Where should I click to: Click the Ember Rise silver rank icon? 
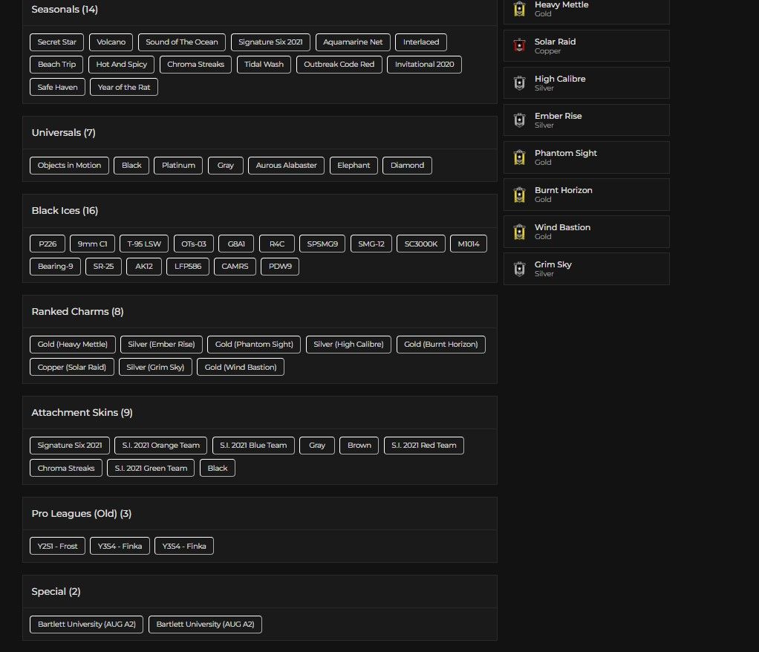tap(519, 120)
